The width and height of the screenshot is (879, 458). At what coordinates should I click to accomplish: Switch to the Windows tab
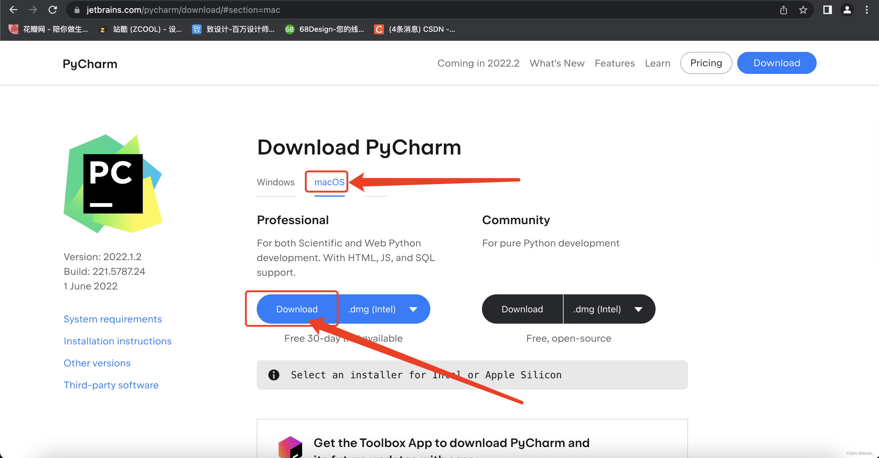[275, 182]
